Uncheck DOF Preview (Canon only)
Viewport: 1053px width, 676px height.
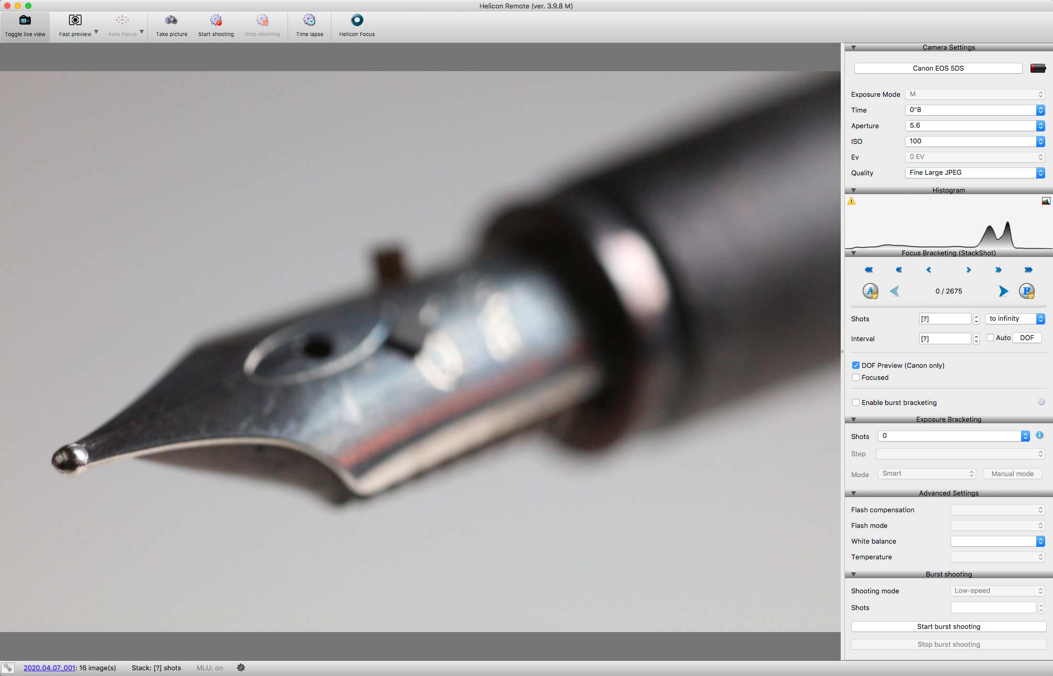point(856,365)
